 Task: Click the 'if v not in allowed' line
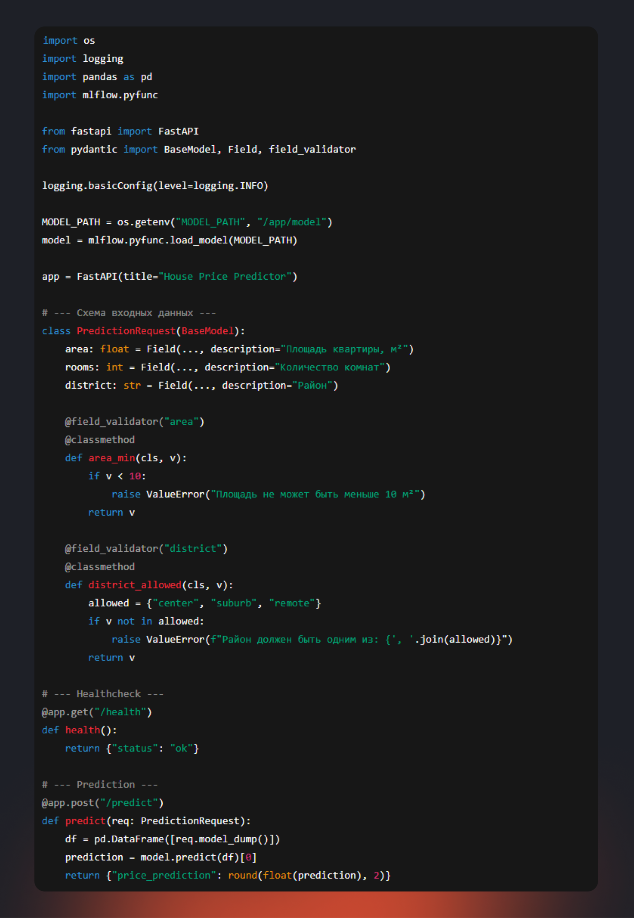point(146,621)
